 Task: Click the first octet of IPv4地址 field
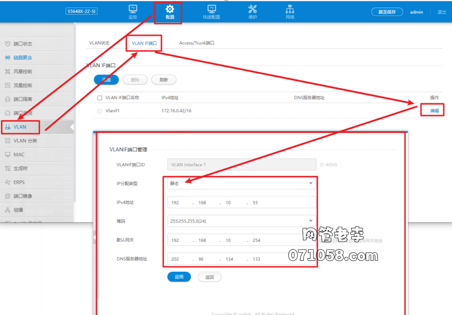[176, 203]
